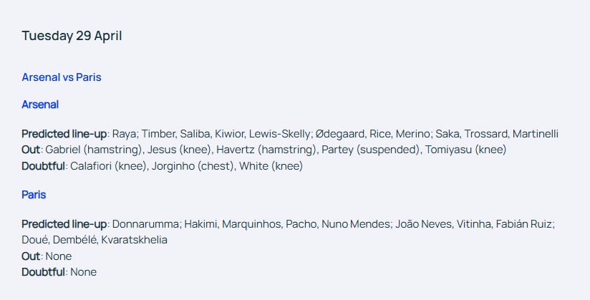The width and height of the screenshot is (590, 300).
Task: Click Arsenal's "Predicted line-up" label
Action: (x=64, y=134)
